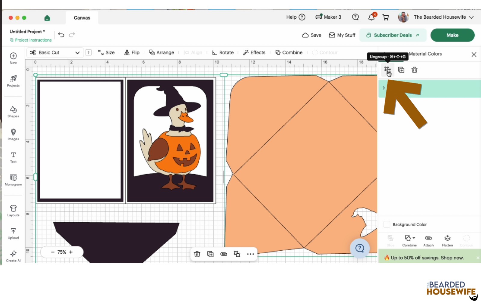This screenshot has height=306, width=481.
Task: Open the notifications bell
Action: tap(372, 17)
